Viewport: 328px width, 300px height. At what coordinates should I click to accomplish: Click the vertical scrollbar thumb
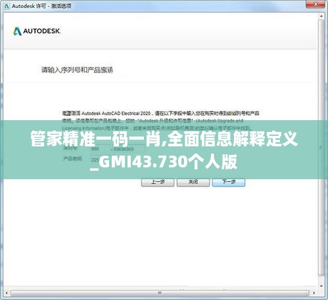point(321,148)
